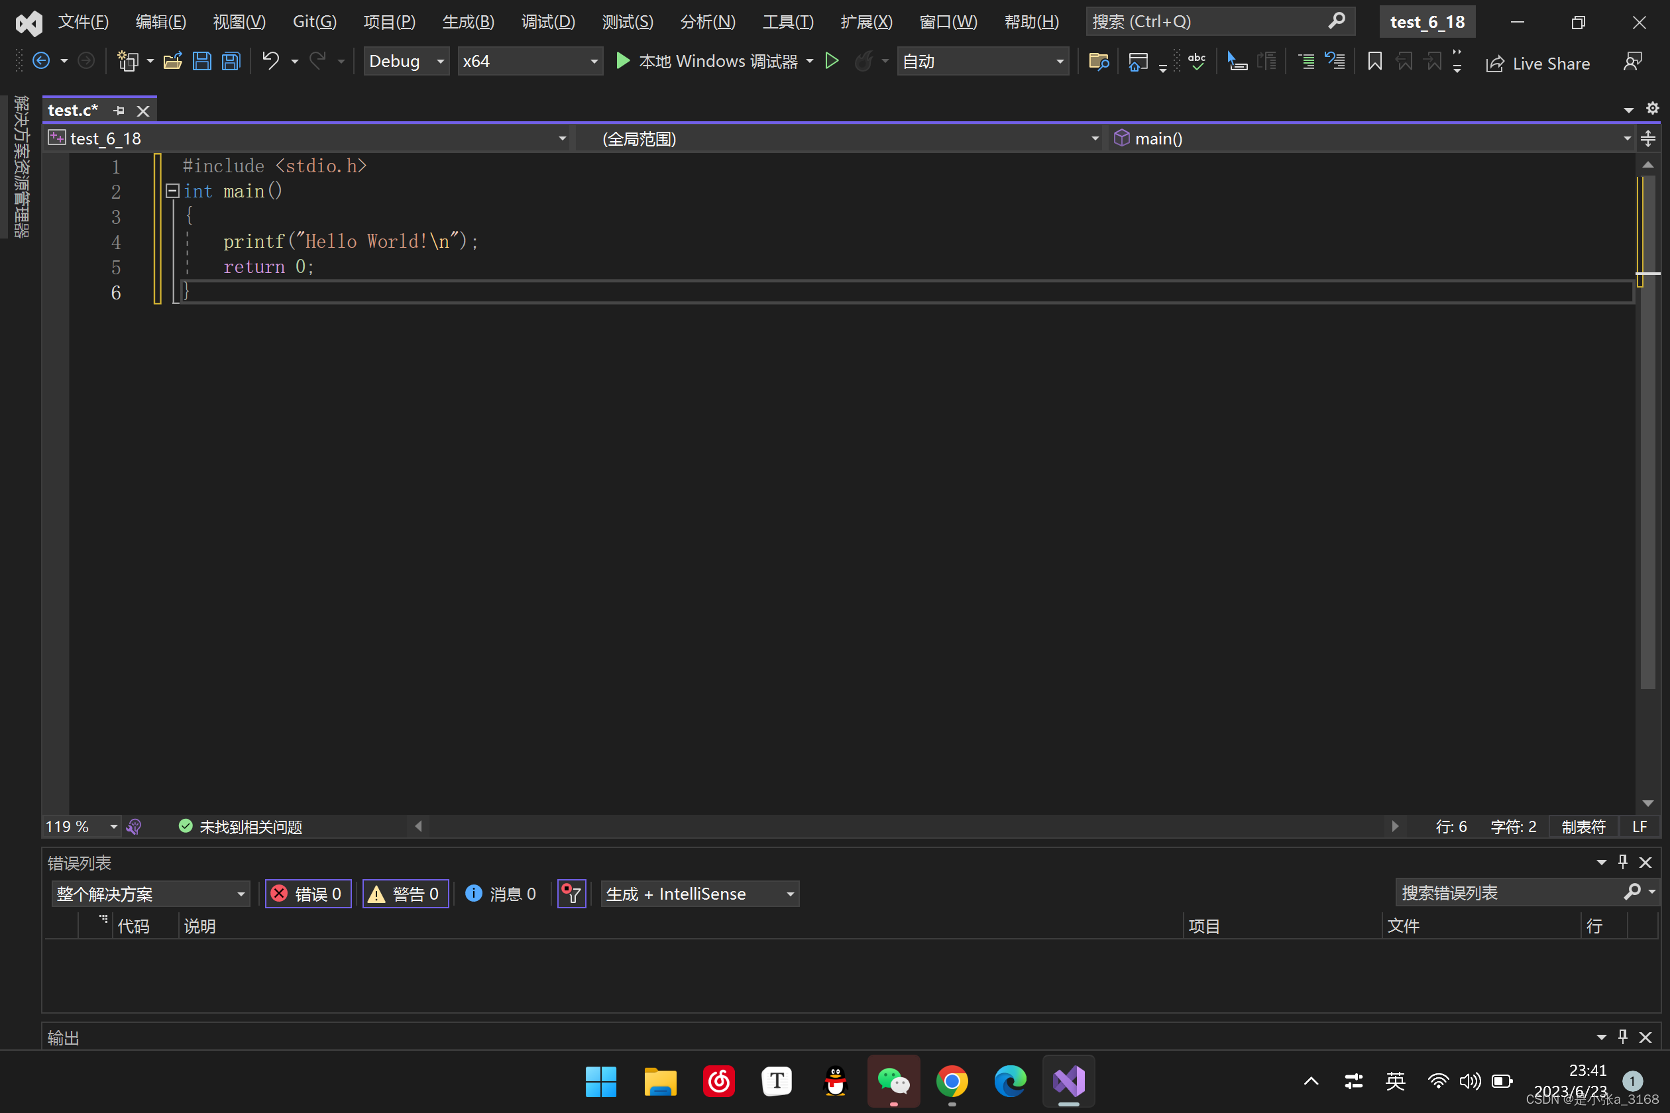Open the 调试(D) menu
The image size is (1670, 1113).
click(x=547, y=22)
